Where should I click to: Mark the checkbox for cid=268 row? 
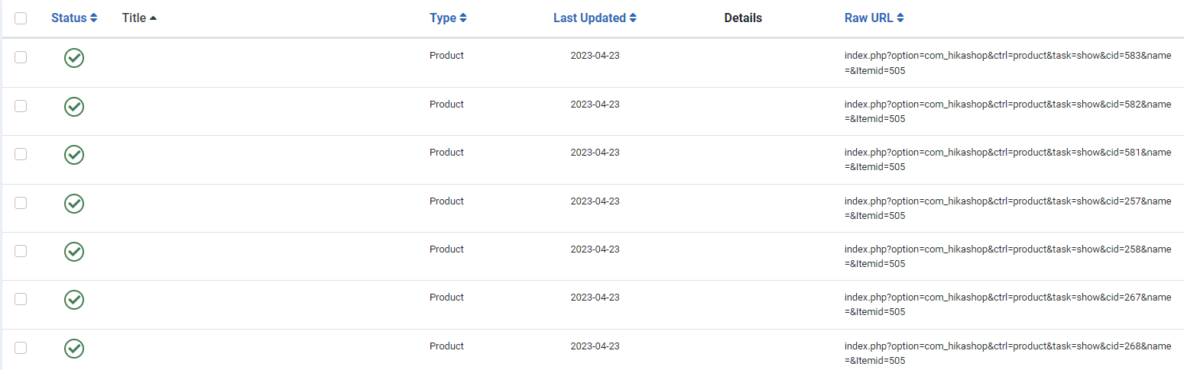coord(21,348)
